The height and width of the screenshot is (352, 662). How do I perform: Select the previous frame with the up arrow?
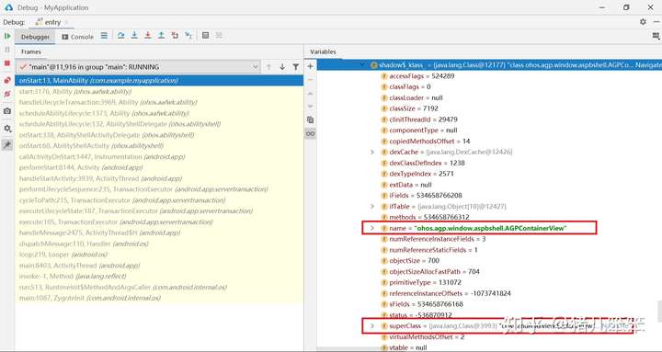268,67
